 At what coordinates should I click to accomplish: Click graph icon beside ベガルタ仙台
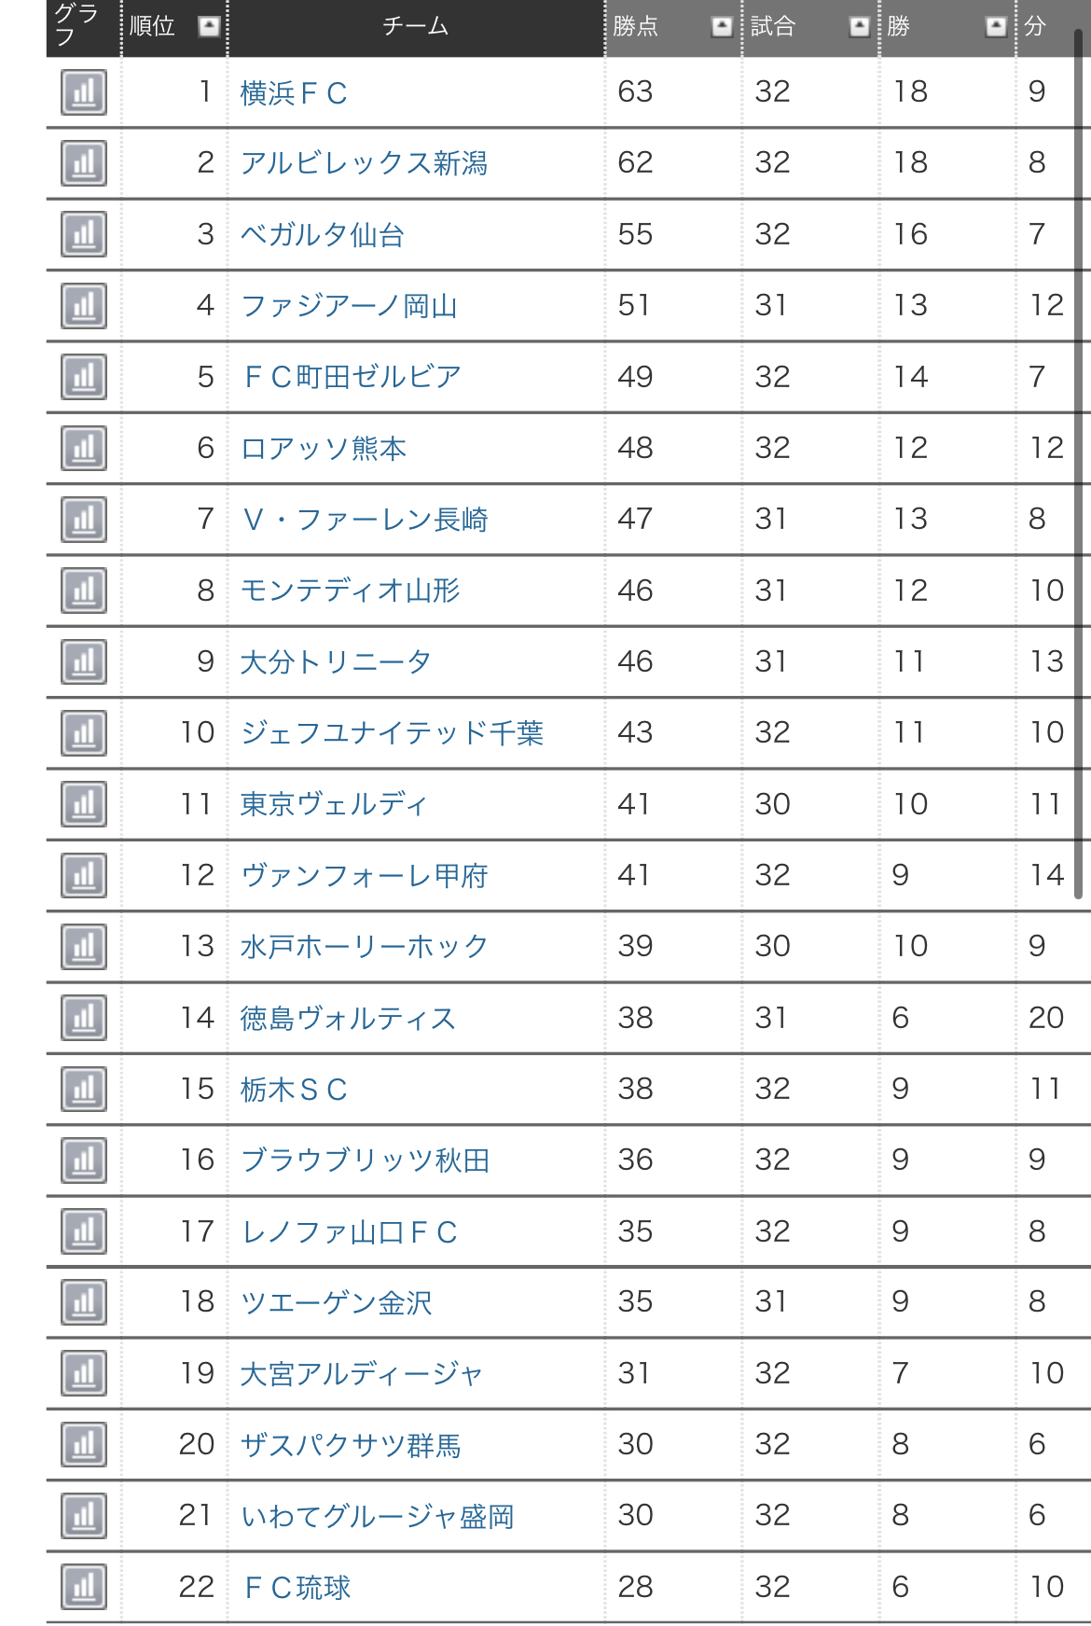point(84,234)
